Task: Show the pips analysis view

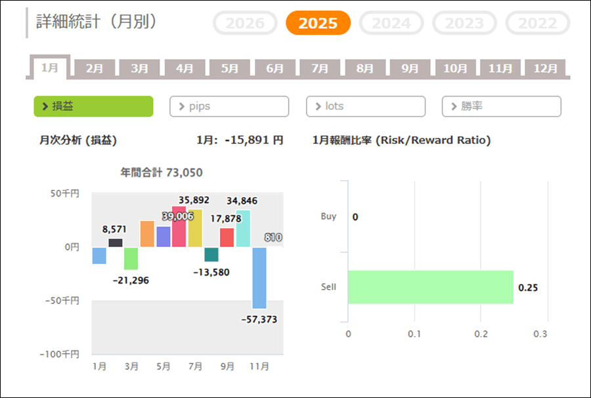Action: click(x=229, y=106)
